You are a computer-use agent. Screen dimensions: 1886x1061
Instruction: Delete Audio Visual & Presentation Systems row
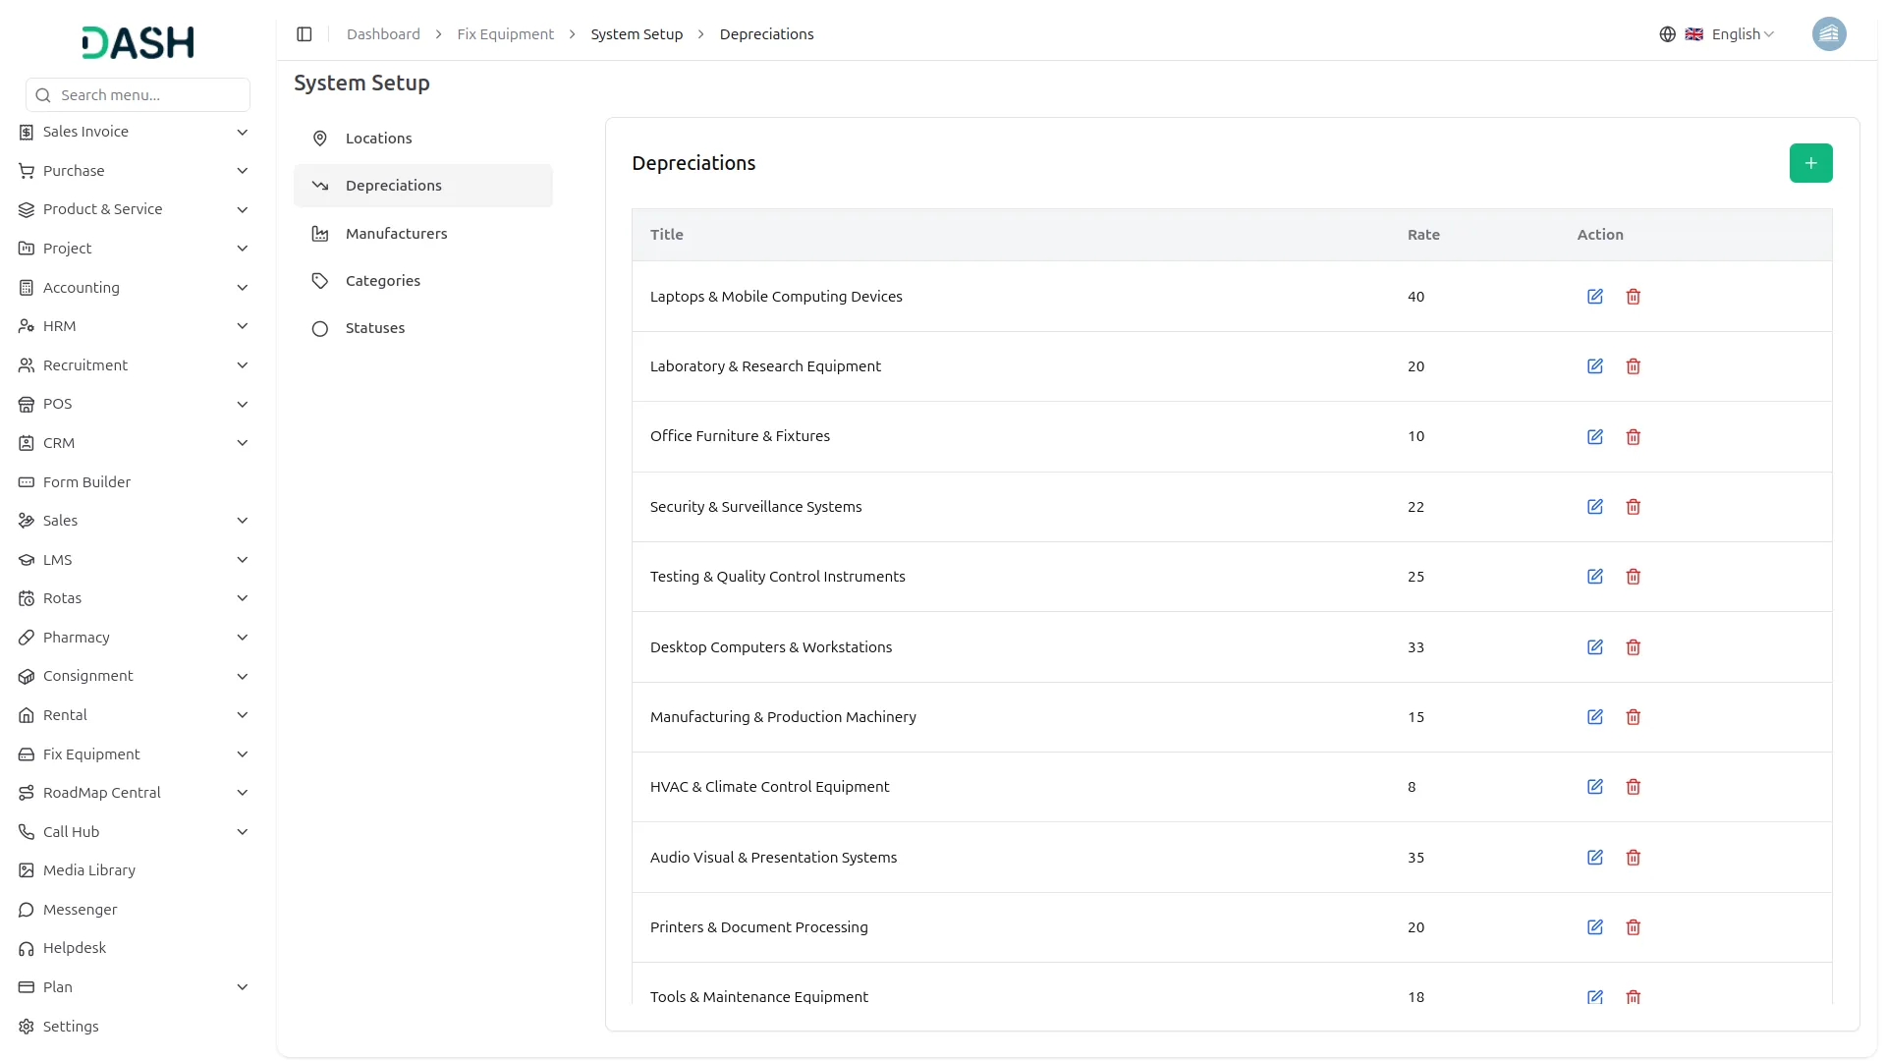pos(1633,858)
